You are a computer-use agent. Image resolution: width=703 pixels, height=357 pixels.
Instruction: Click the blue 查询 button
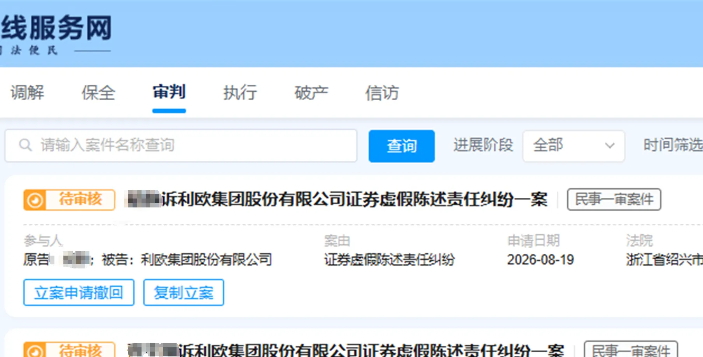(x=402, y=146)
